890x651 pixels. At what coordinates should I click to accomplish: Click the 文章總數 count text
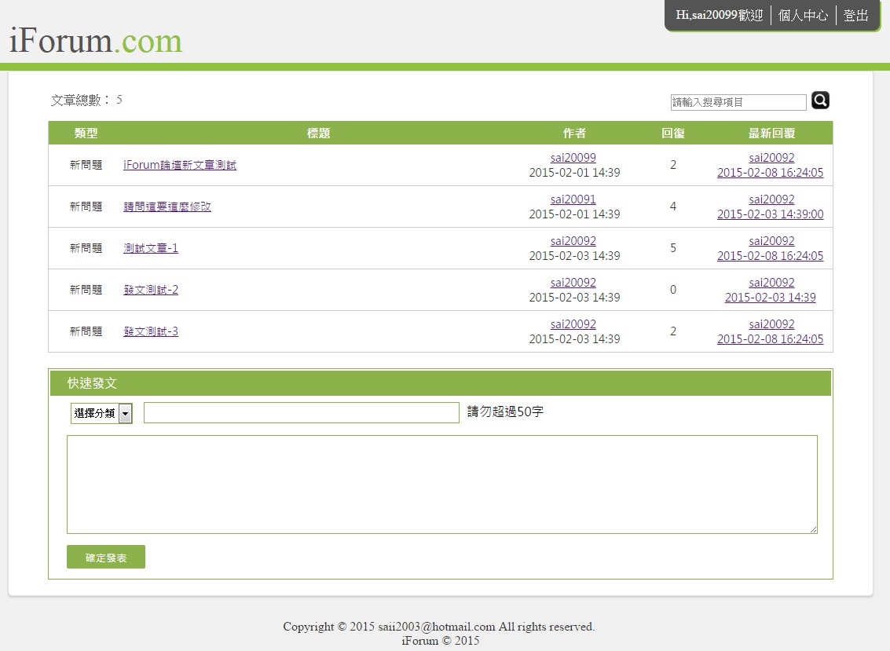(x=86, y=100)
